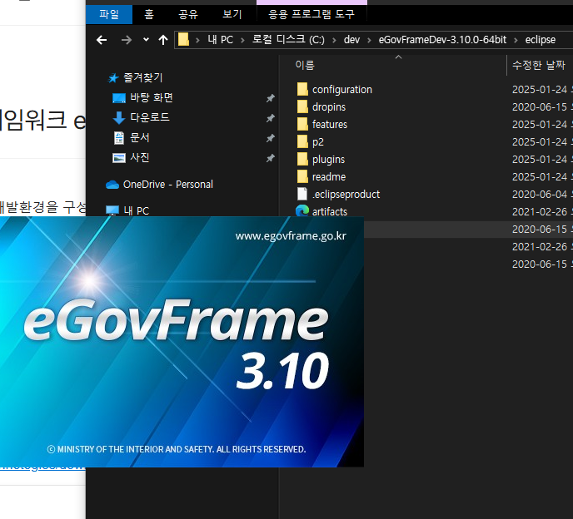Viewport: 573px width, 519px height.
Task: Open the 파일 ribbon tab
Action: coord(109,14)
